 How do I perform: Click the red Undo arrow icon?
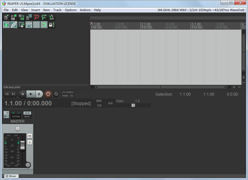click(36, 17)
